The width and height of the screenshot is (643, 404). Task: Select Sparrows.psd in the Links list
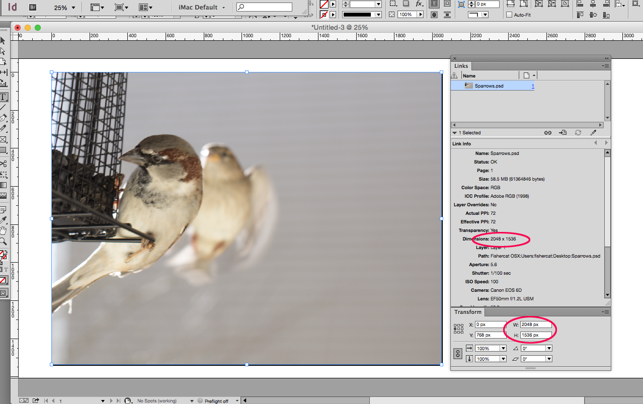pos(489,86)
